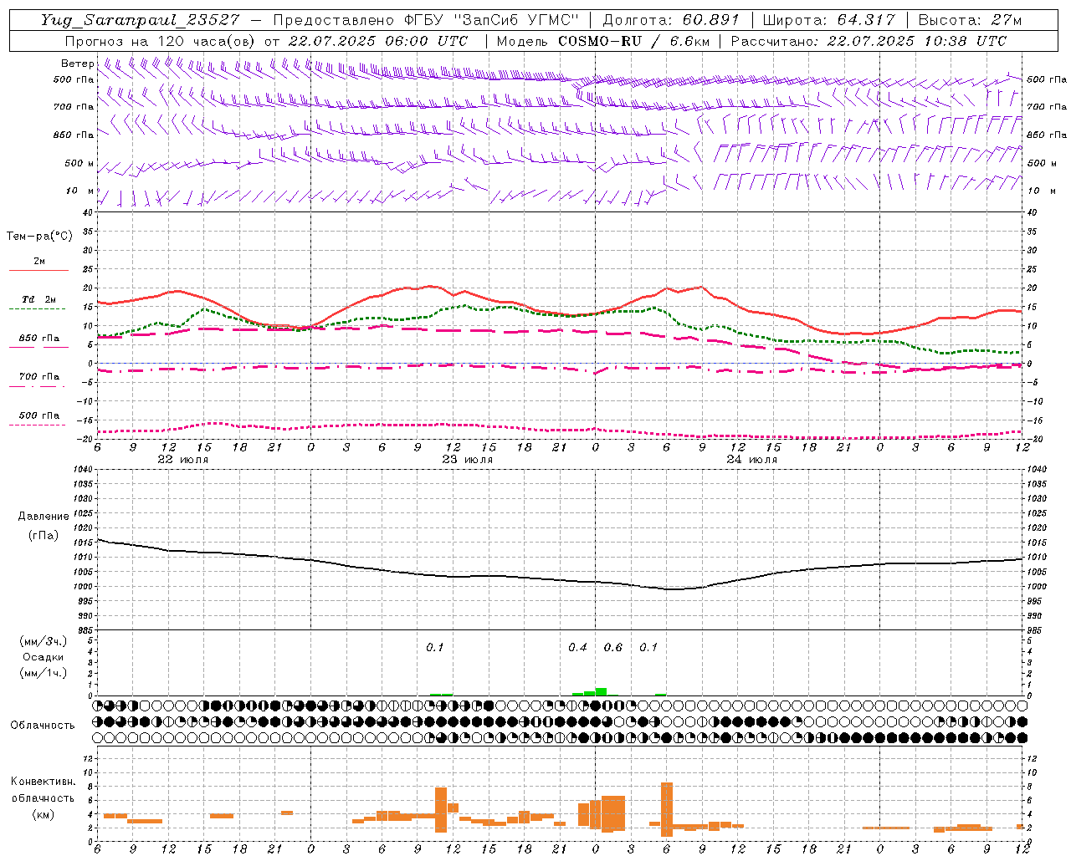Image resolution: width=1071 pixels, height=856 pixels.
Task: Click the 24 июля date label
Action: click(x=751, y=460)
